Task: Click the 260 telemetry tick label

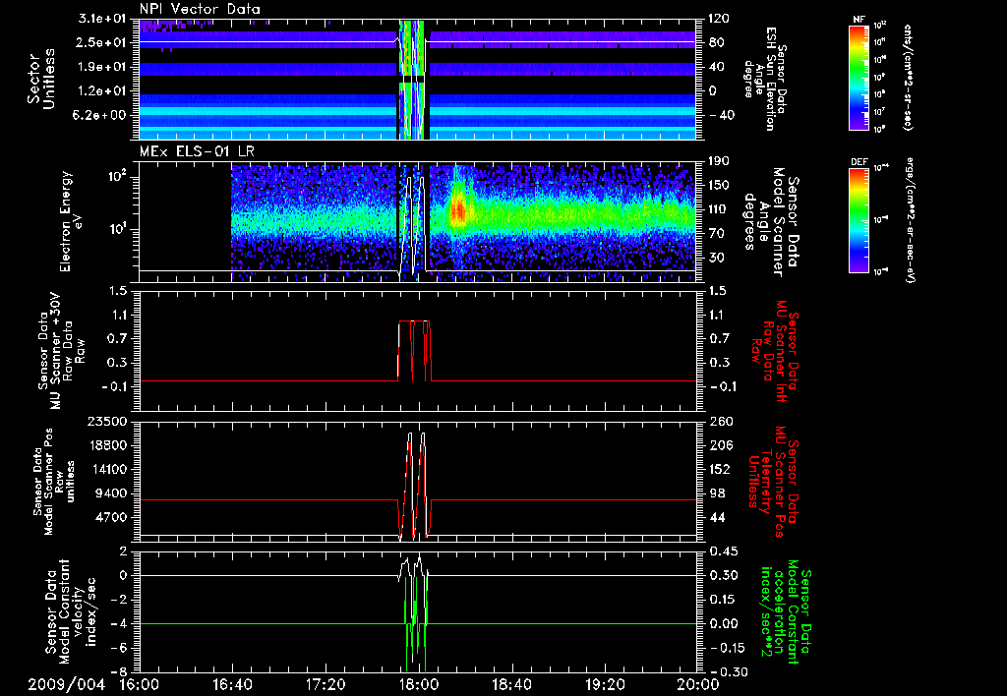Action: coord(718,421)
